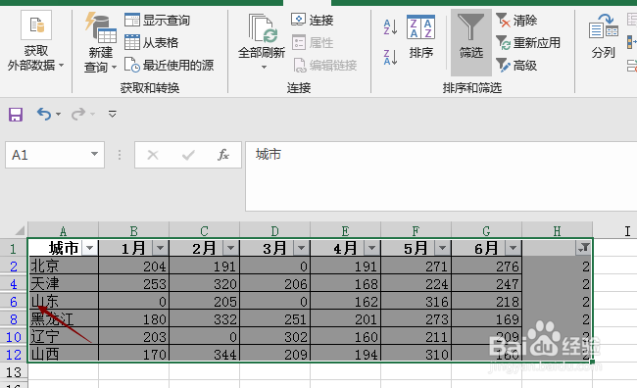
Task: Select column D header
Action: tap(274, 231)
